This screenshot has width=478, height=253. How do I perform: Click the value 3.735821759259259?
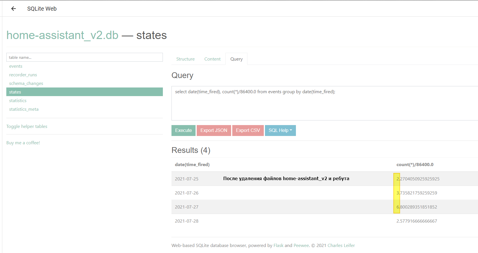pos(417,193)
